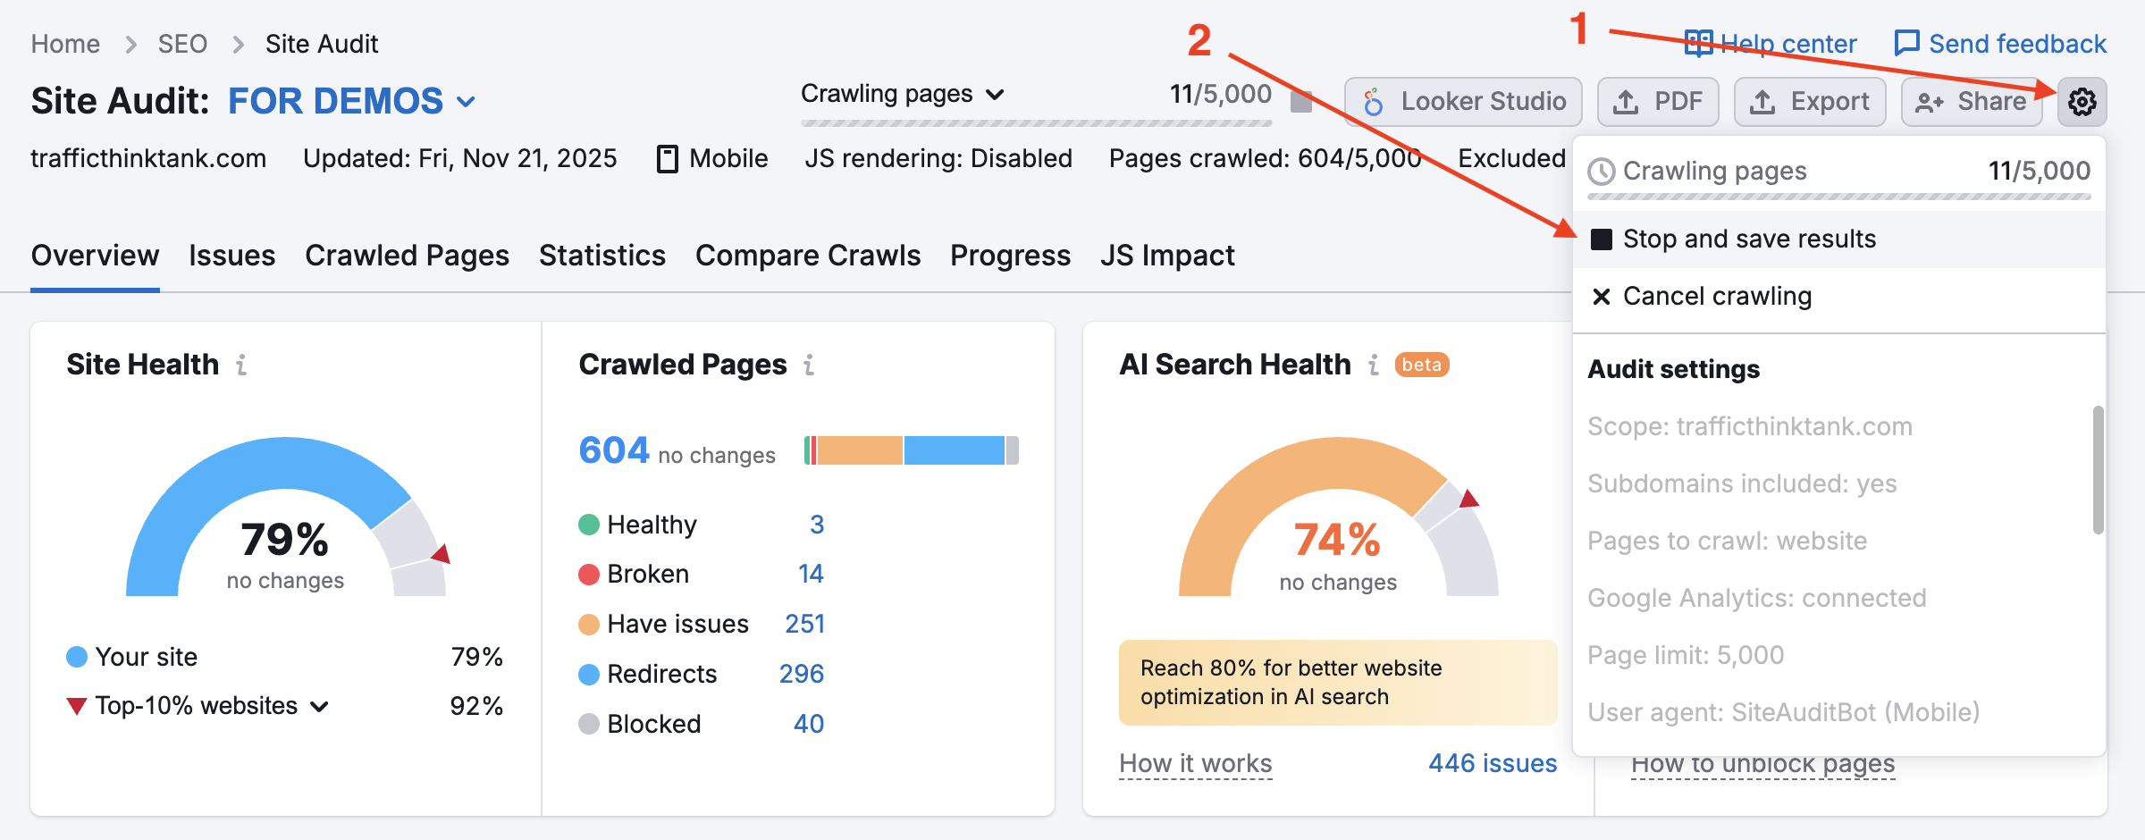Export the audit as PDF
2145x840 pixels.
point(1658,101)
